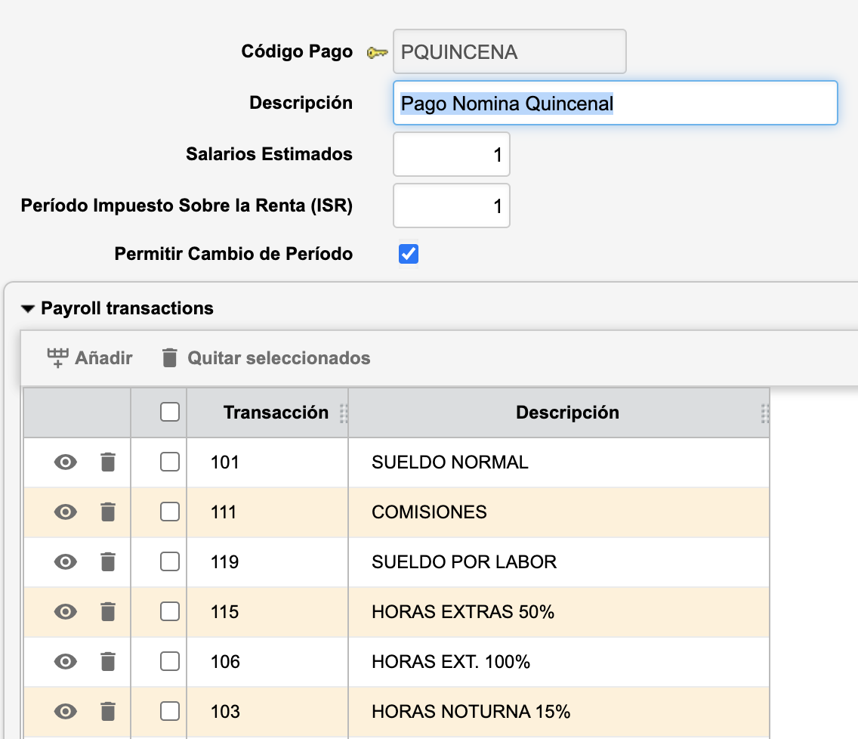
Task: Sort by the Descripción column header
Action: (567, 413)
